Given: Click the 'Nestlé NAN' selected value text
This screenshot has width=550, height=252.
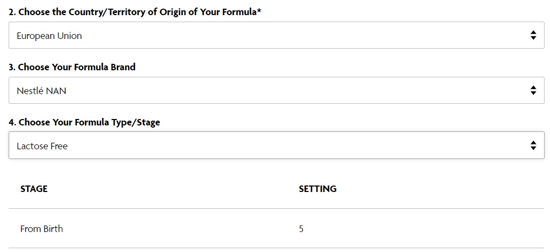Looking at the screenshot, I should 42,91.
